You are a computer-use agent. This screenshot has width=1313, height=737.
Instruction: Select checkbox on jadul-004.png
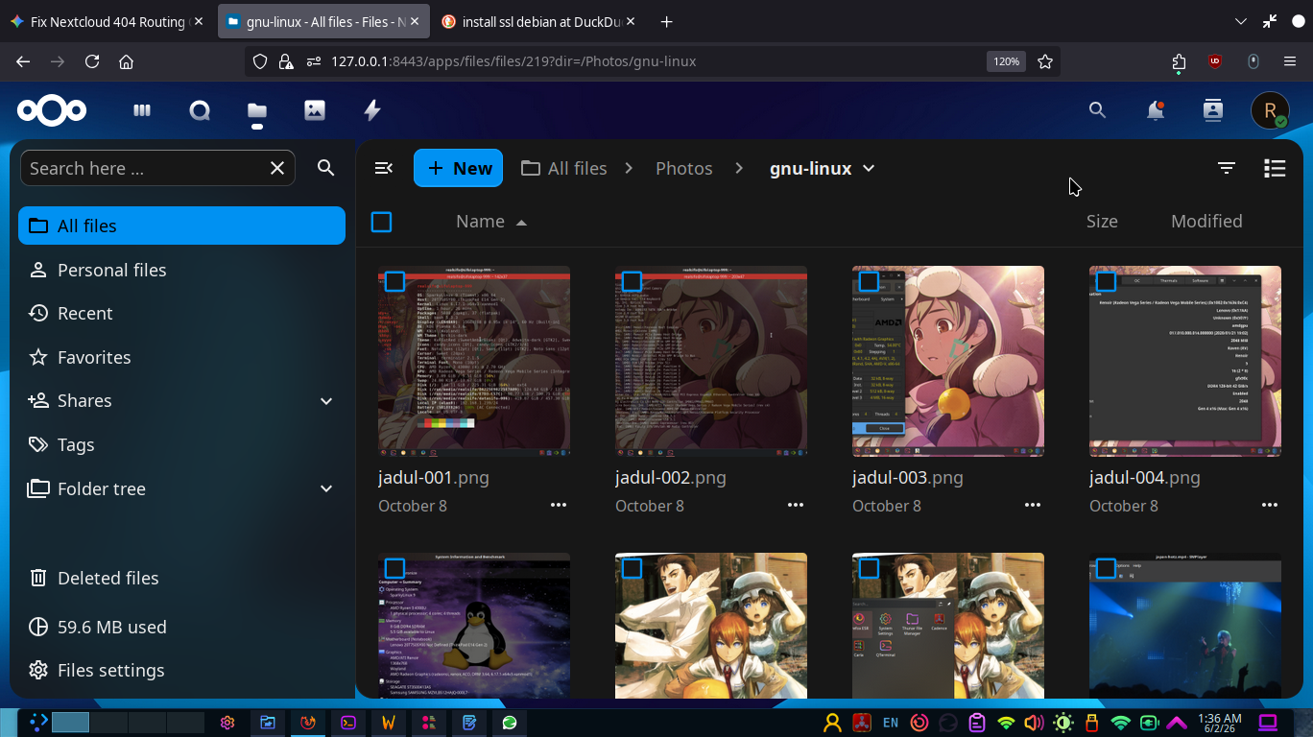[1106, 281]
